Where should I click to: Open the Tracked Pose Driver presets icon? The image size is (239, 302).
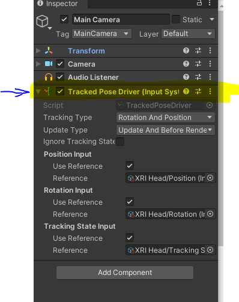[x=198, y=91]
